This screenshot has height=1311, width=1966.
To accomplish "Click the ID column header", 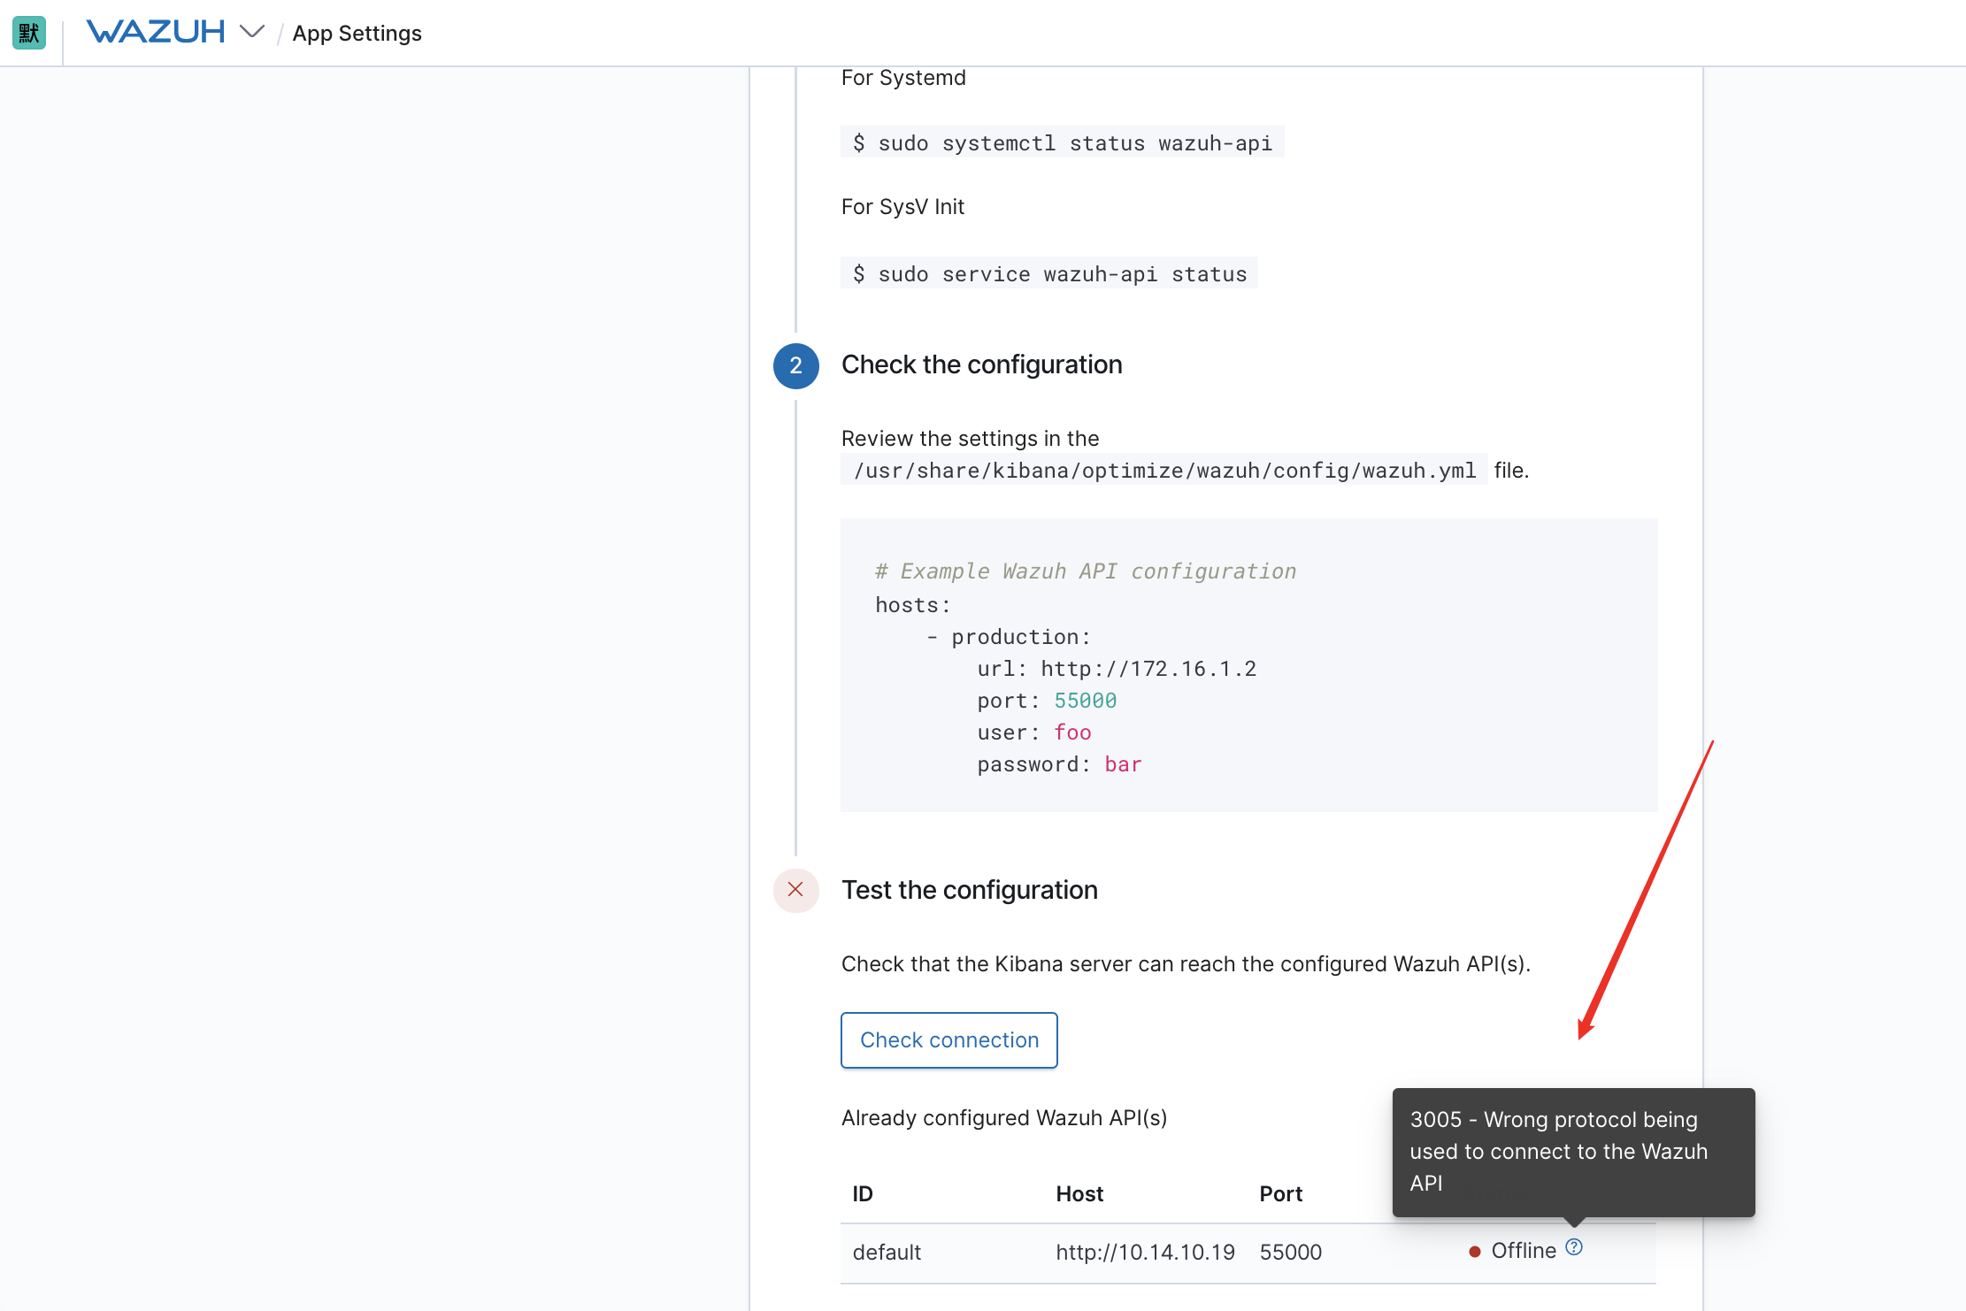I will (x=862, y=1193).
